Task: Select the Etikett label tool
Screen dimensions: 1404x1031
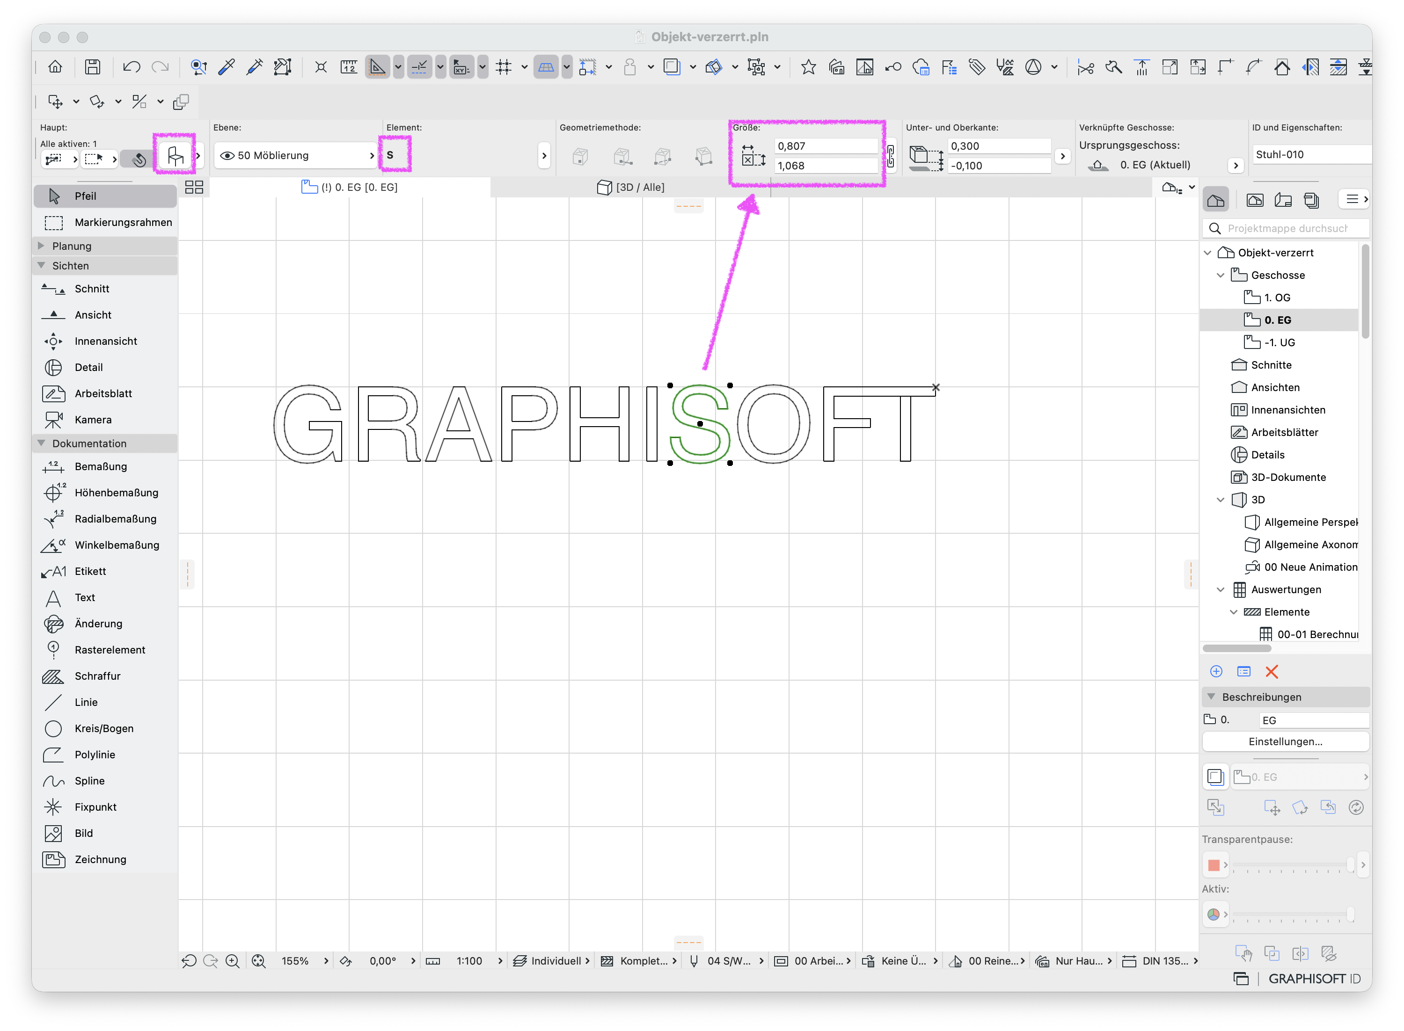Action: click(105, 572)
